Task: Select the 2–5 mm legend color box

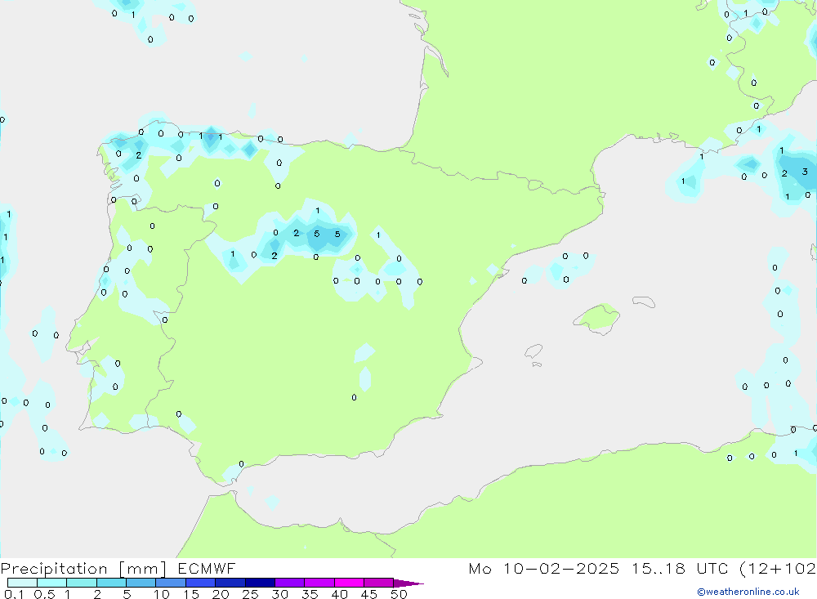Action: (111, 583)
